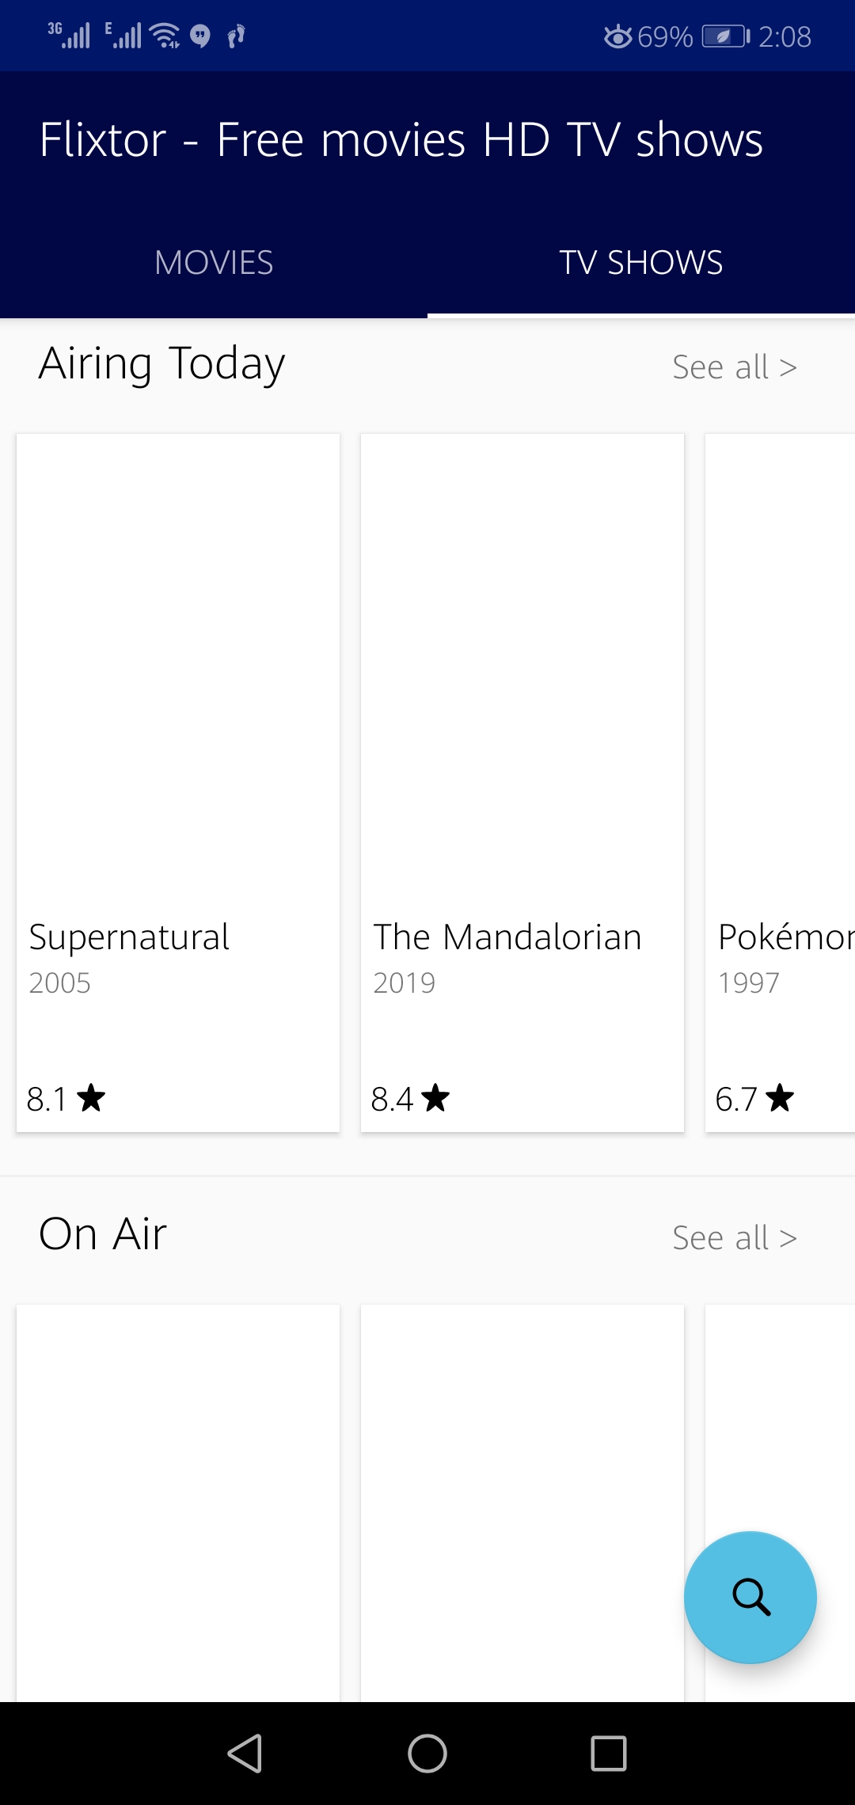Screen dimensions: 855x1805
Task: Expand On Air with See all
Action: [x=734, y=1238]
